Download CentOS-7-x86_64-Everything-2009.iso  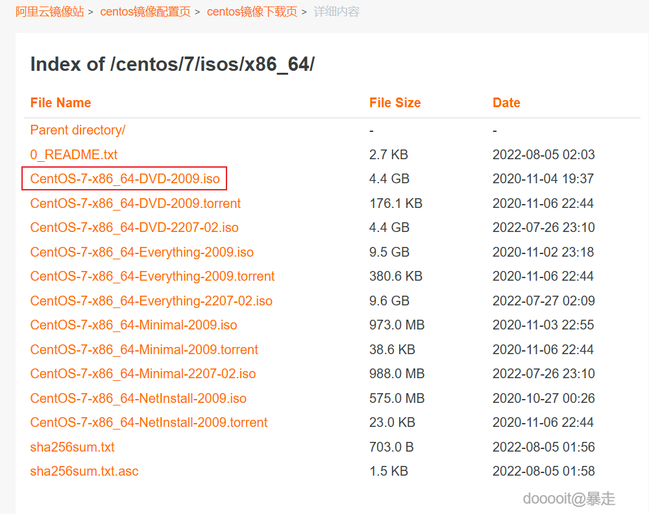[141, 252]
